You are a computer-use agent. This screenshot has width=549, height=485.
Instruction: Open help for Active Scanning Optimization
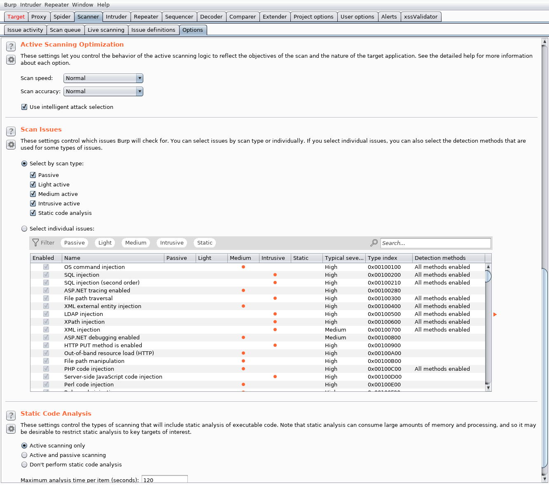pos(11,46)
